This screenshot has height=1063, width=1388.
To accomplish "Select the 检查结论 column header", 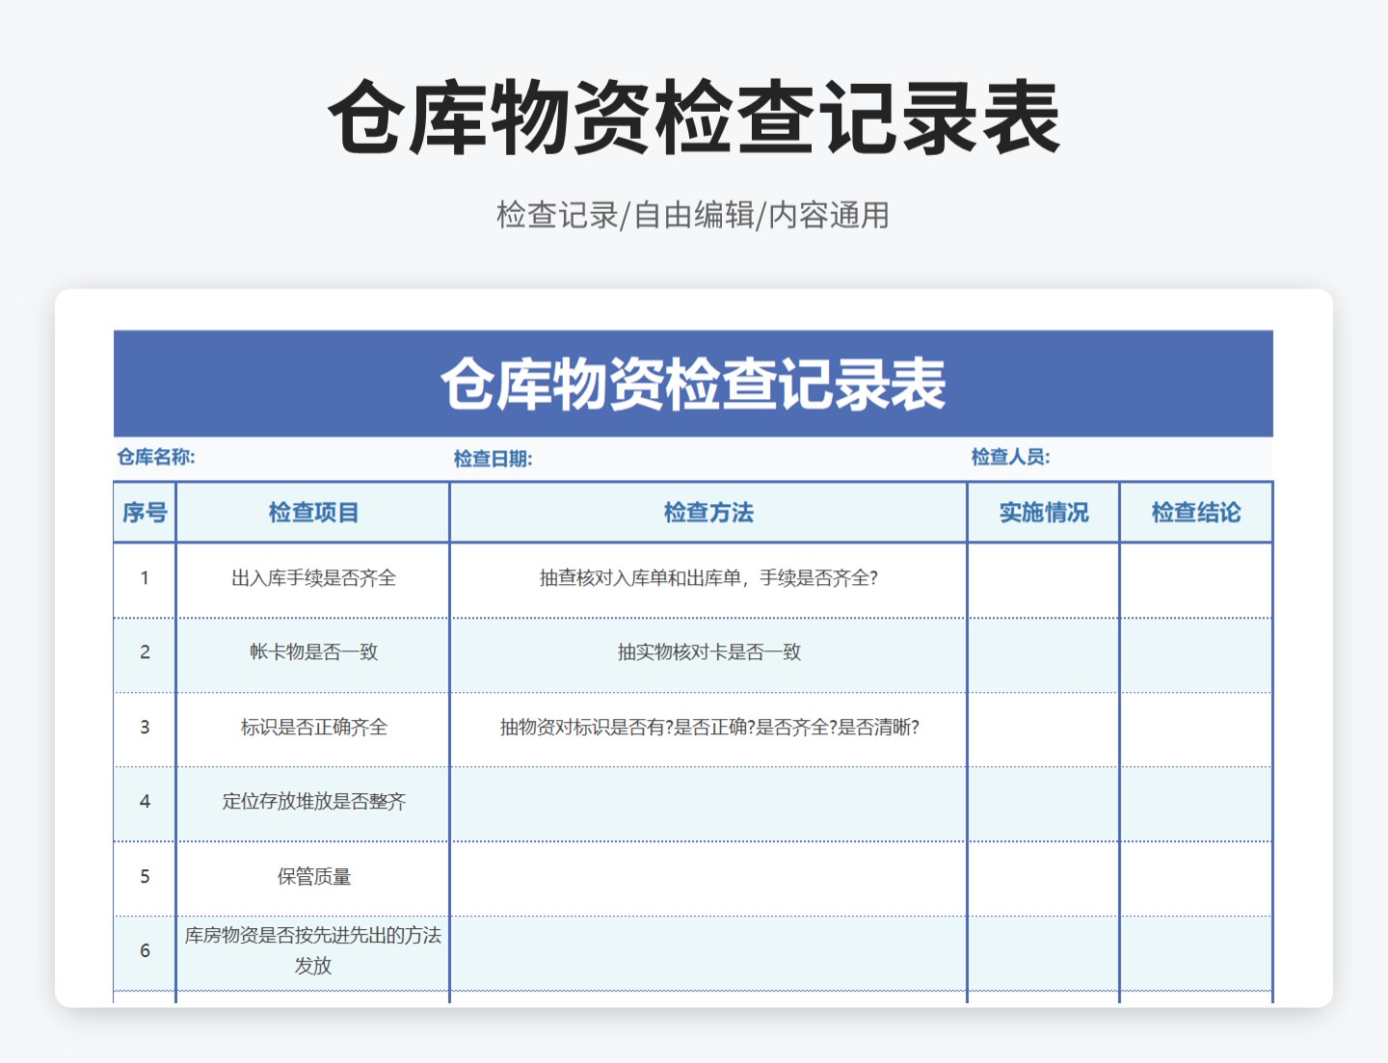I will pyautogui.click(x=1196, y=513).
